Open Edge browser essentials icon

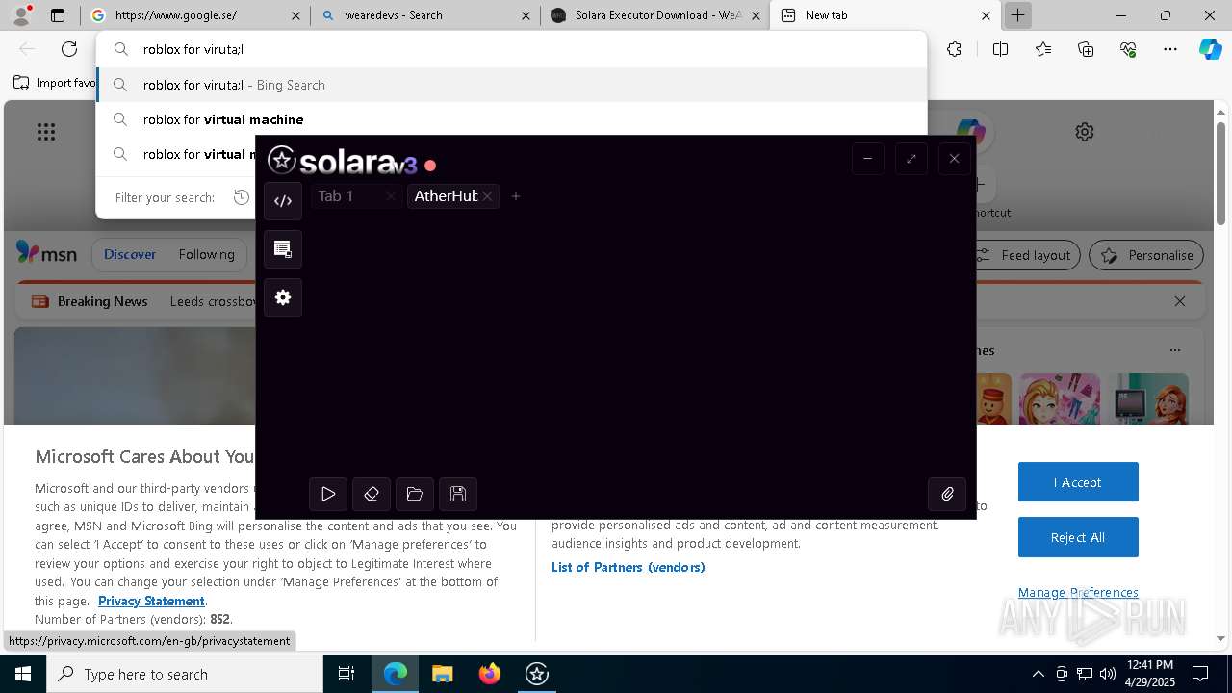pyautogui.click(x=1128, y=49)
